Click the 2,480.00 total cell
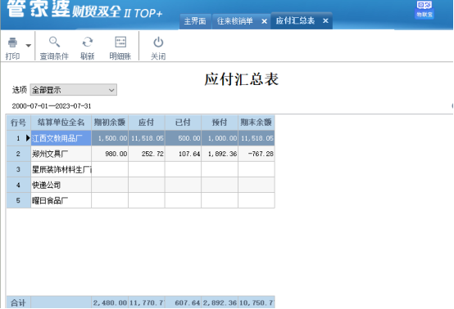Viewport: 454px width, 309px height. pyautogui.click(x=110, y=302)
